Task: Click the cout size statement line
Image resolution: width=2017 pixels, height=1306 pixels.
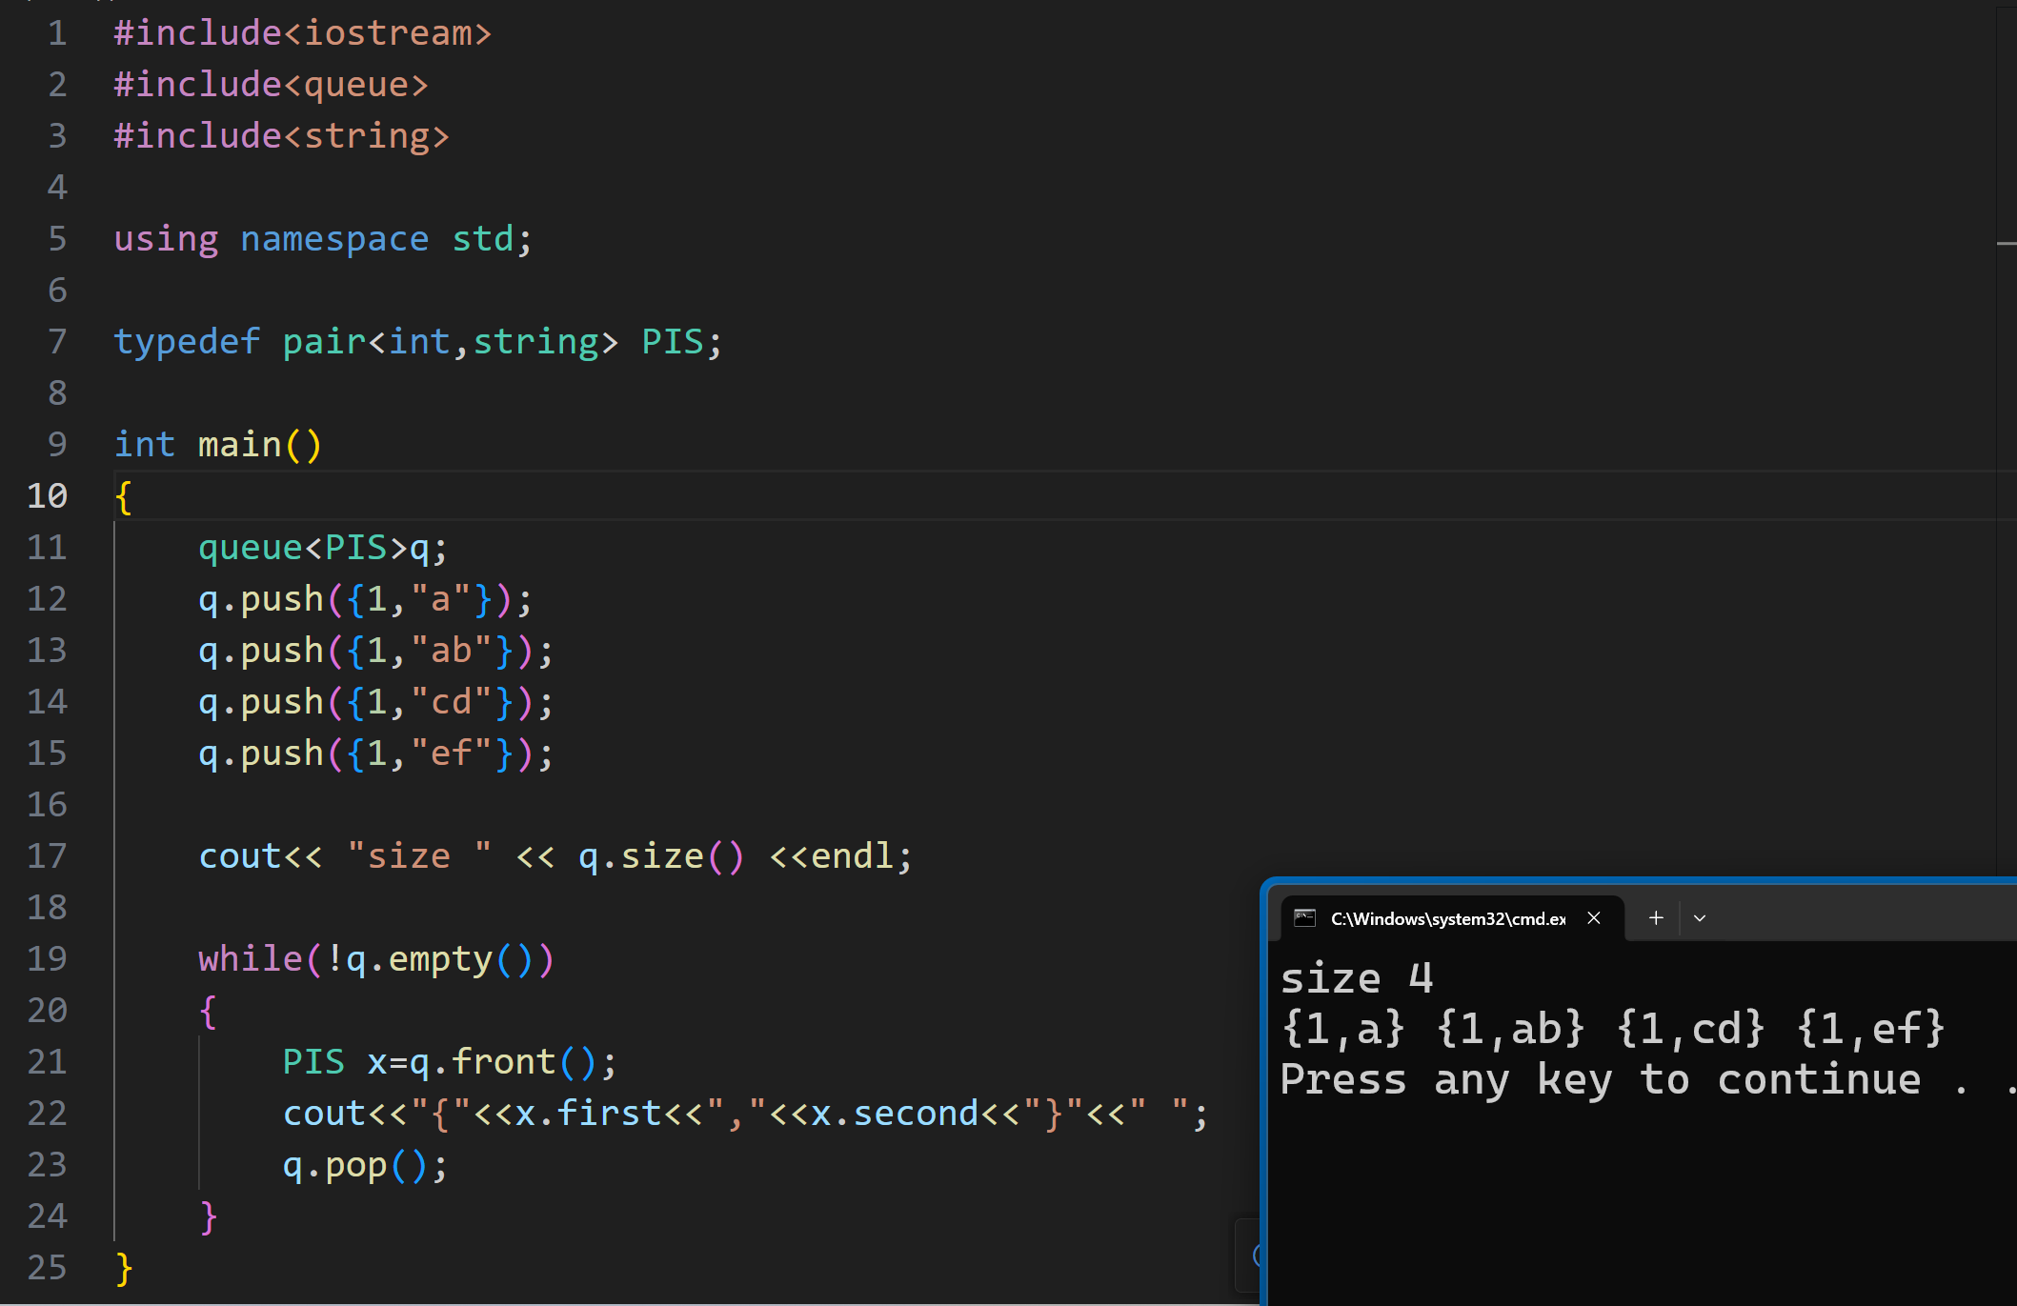Action: [555, 856]
